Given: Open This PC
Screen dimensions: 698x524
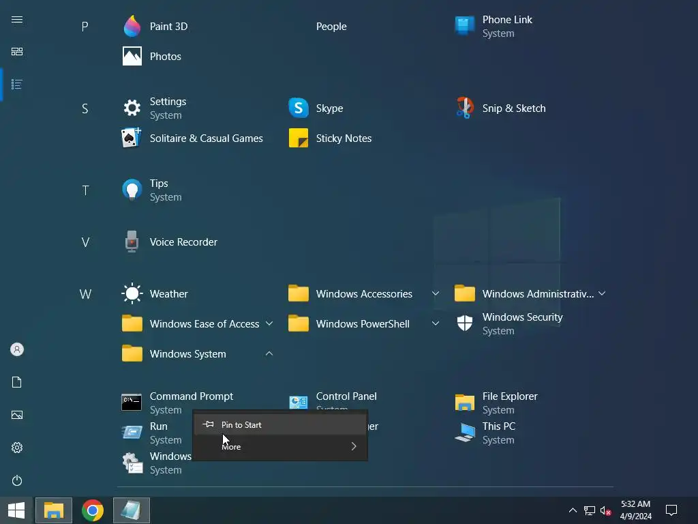Looking at the screenshot, I should [x=485, y=433].
